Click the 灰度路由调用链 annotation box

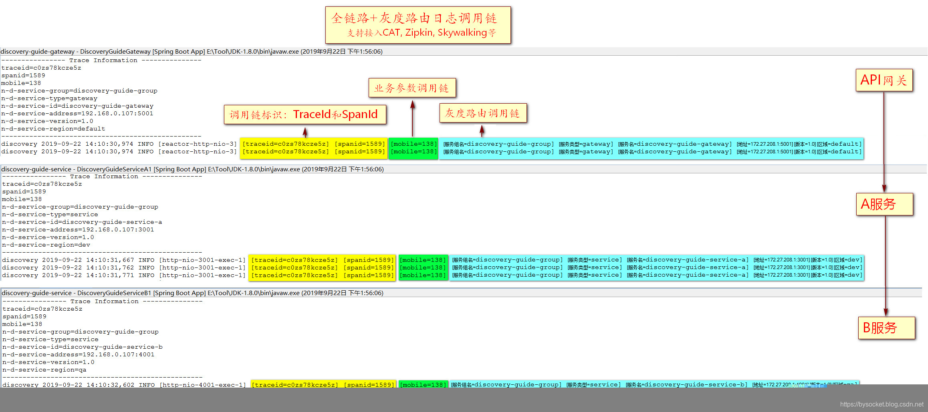483,113
